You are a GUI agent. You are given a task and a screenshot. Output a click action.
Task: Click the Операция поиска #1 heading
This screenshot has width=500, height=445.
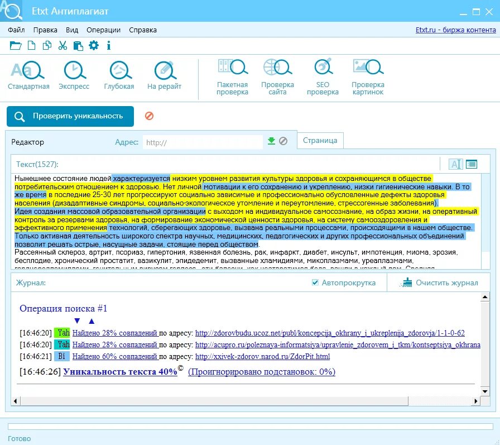(x=63, y=308)
